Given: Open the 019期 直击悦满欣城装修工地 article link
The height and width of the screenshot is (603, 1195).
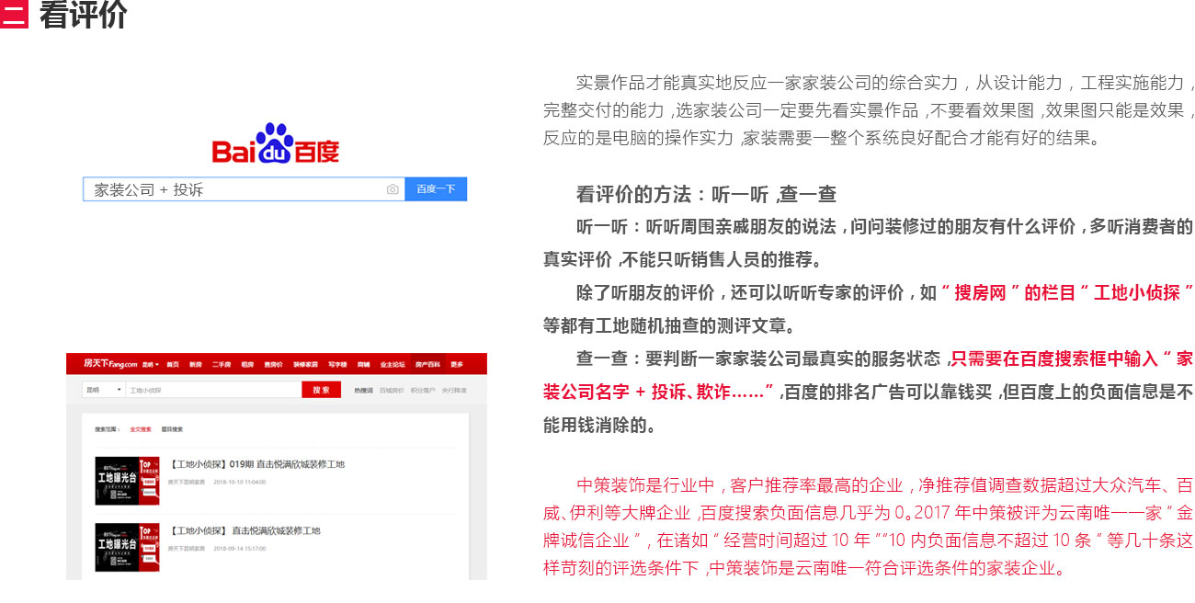Looking at the screenshot, I should [x=257, y=465].
